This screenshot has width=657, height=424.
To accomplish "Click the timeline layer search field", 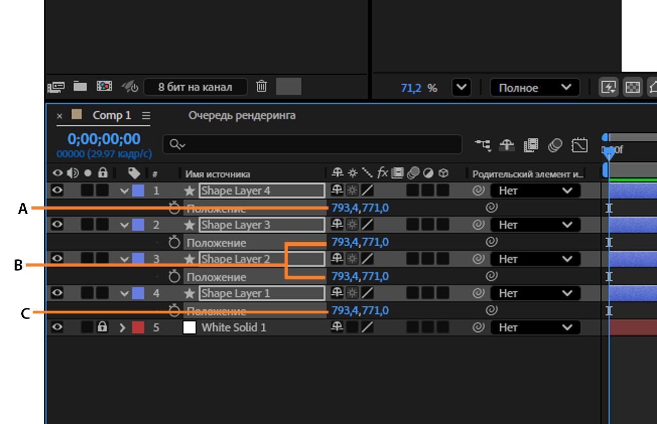I will (x=312, y=144).
